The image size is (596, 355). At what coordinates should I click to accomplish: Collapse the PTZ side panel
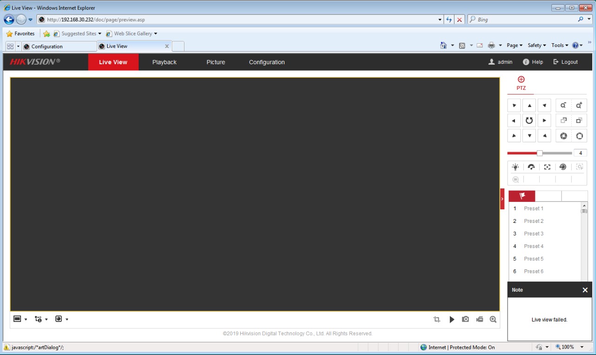click(502, 199)
